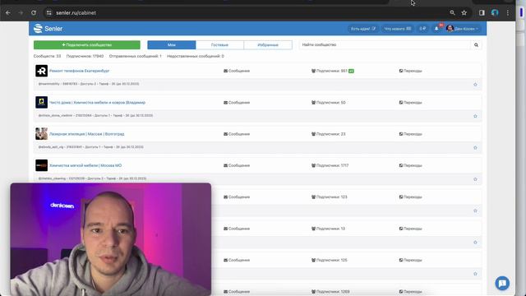Open Подписчики: 23 link

pos(329,134)
